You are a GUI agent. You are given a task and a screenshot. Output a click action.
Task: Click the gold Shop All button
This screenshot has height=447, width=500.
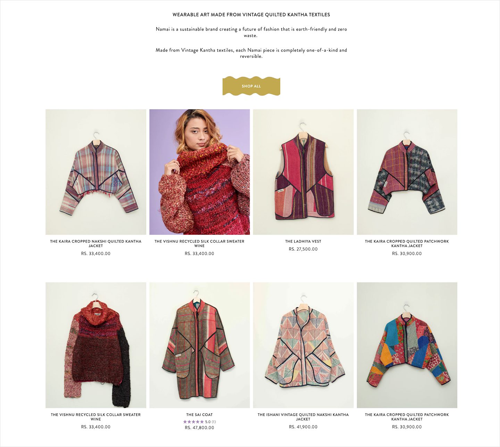pyautogui.click(x=251, y=86)
